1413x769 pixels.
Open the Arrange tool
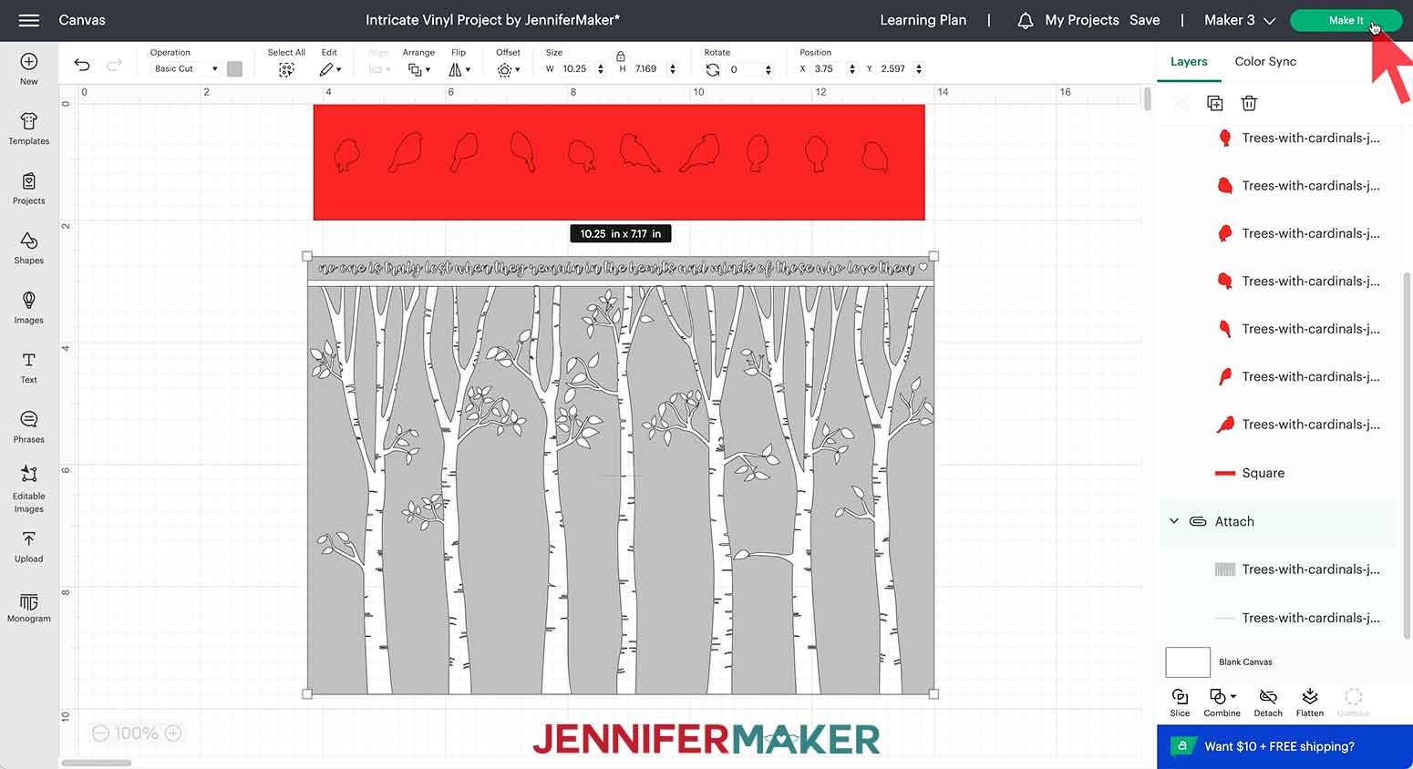418,69
